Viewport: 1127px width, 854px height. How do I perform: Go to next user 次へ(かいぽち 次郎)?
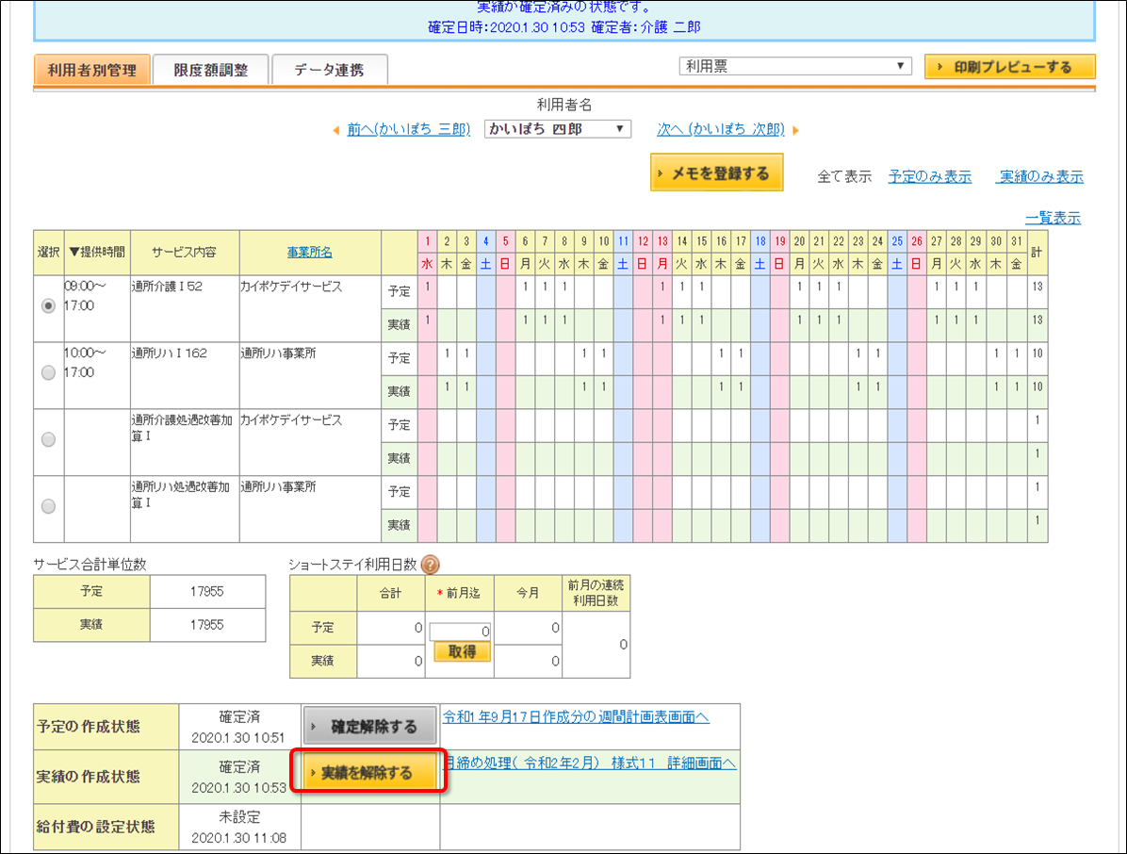(720, 129)
